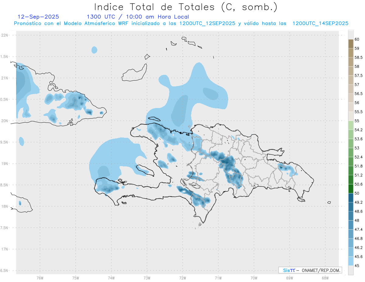Click the "60" value on the color legend
The width and height of the screenshot is (365, 282).
coord(357,40)
